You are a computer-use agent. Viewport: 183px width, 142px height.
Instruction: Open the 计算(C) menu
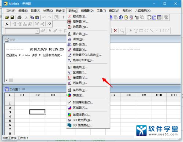[48, 11]
